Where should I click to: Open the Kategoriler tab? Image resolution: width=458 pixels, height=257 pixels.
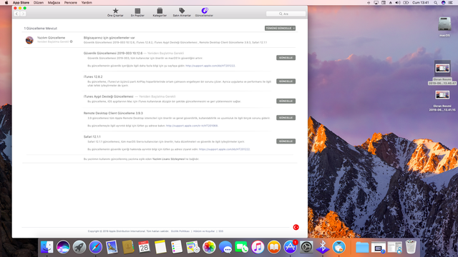(160, 12)
